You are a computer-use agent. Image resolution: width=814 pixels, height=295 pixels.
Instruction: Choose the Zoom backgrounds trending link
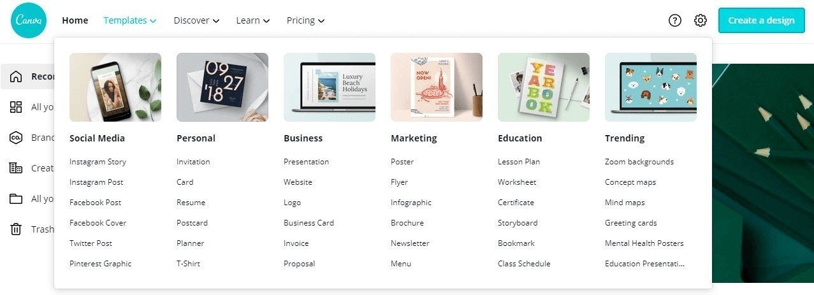click(x=639, y=162)
